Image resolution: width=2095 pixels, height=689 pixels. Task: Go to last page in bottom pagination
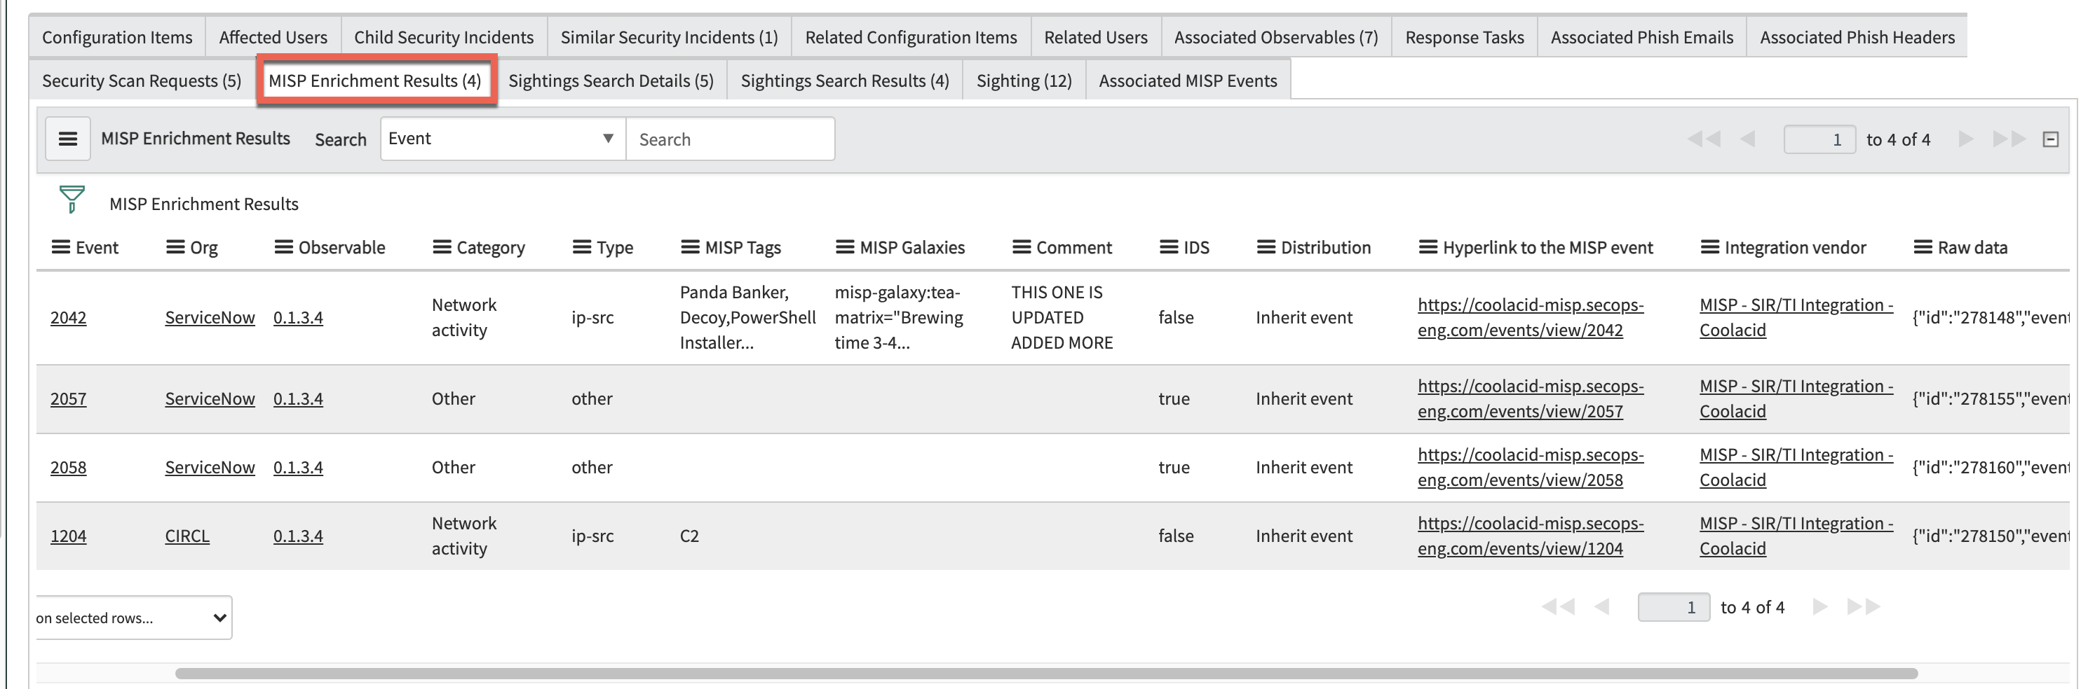[x=1864, y=606]
